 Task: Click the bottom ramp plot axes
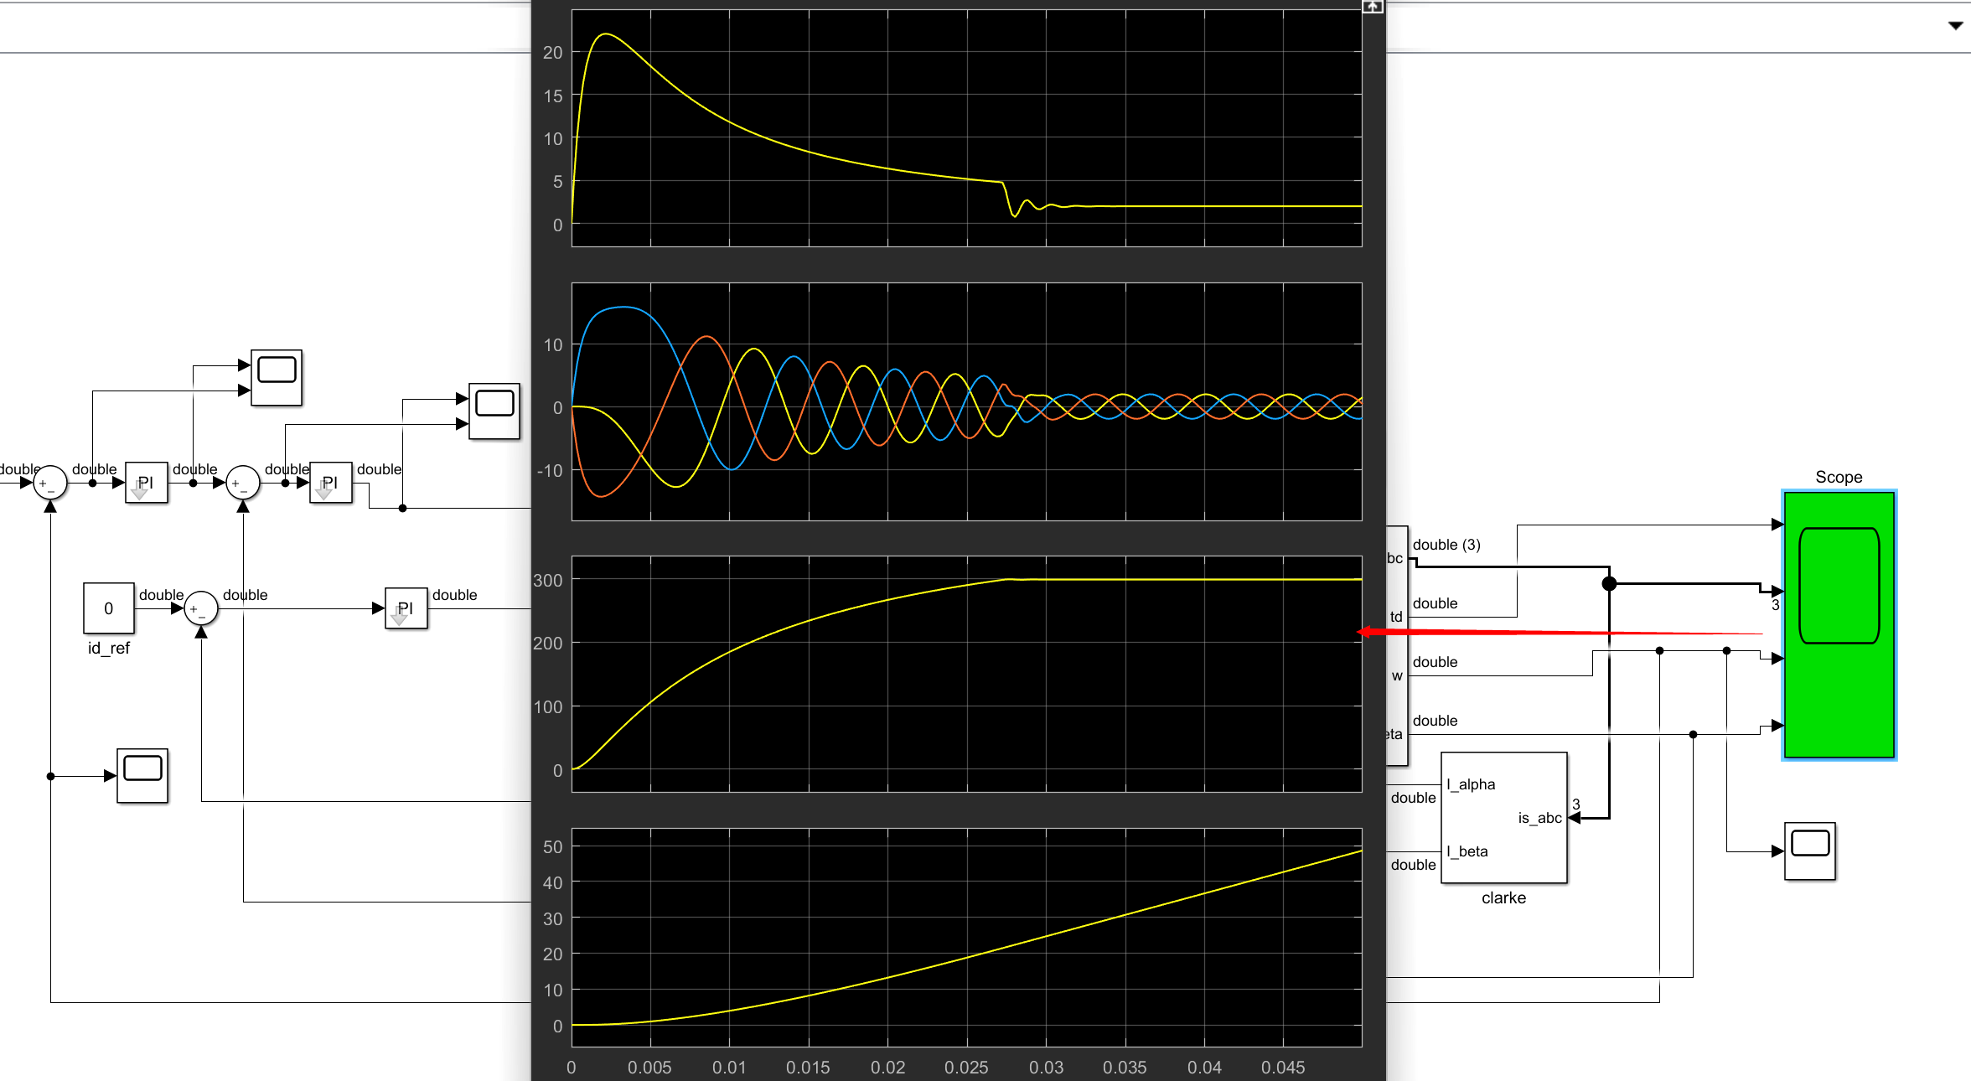pyautogui.click(x=966, y=937)
